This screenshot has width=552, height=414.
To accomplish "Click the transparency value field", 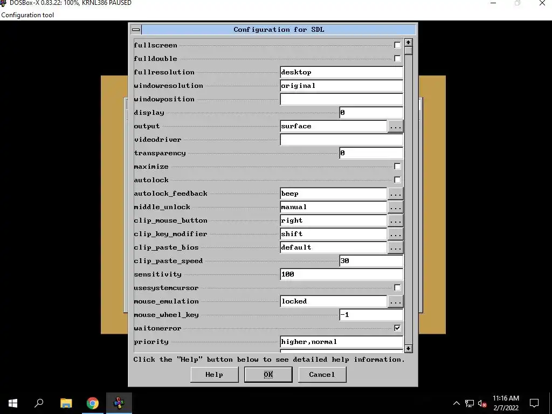I will (x=371, y=153).
